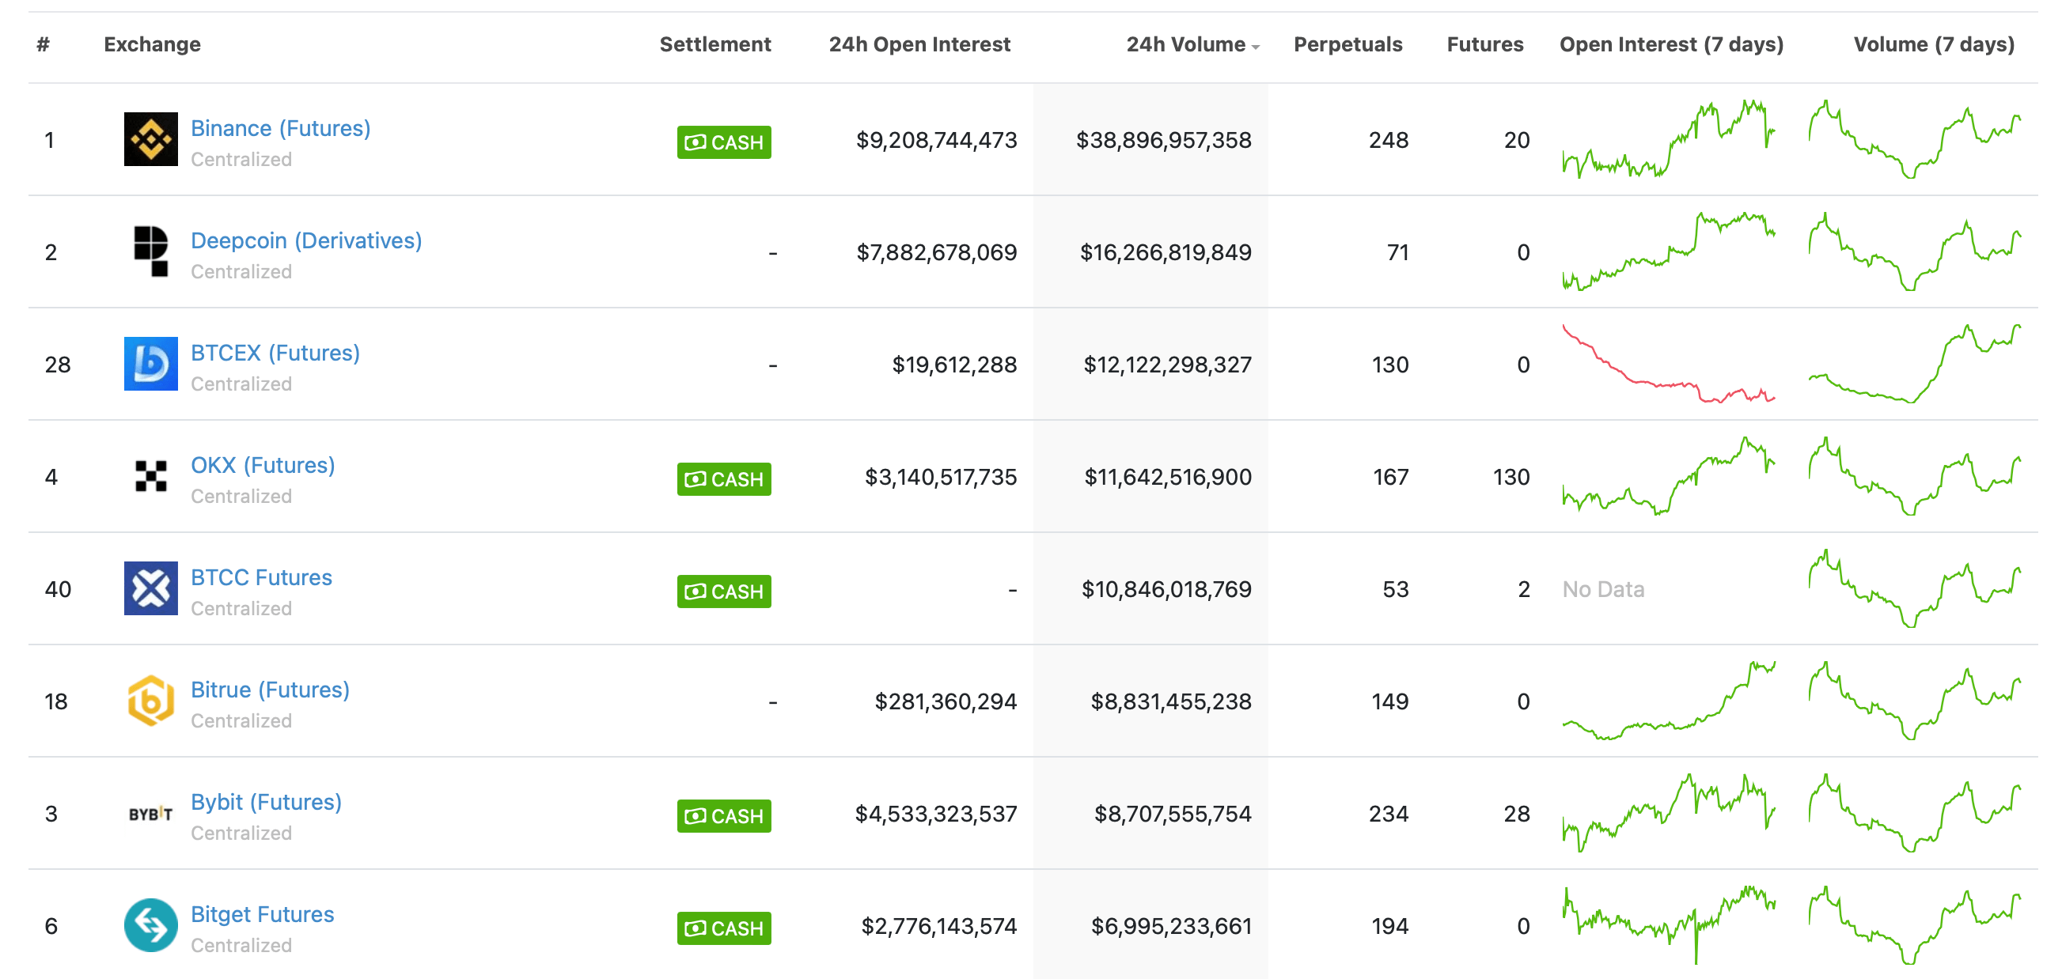Screen dimensions: 2062x979
Task: Click the Binance exchange logo icon
Action: point(150,139)
